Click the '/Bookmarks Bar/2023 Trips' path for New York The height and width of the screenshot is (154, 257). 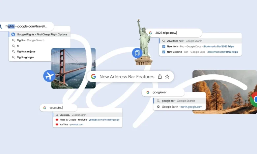218,47
